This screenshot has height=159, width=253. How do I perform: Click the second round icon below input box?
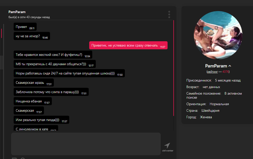click(23, 158)
